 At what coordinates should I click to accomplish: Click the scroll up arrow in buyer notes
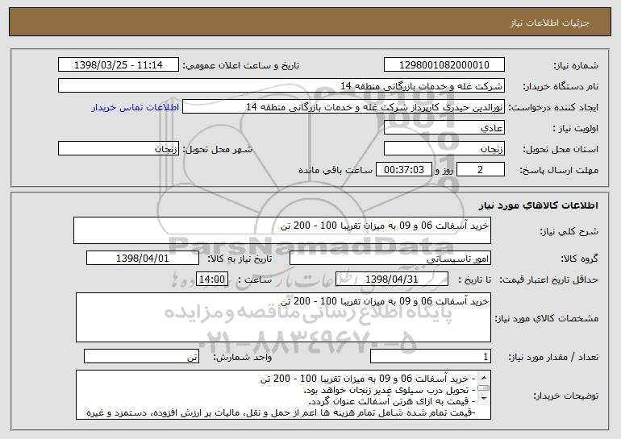click(483, 377)
